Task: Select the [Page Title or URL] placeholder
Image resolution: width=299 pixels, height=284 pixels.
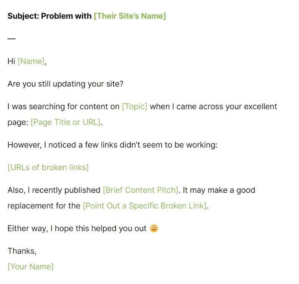Action: pos(66,122)
